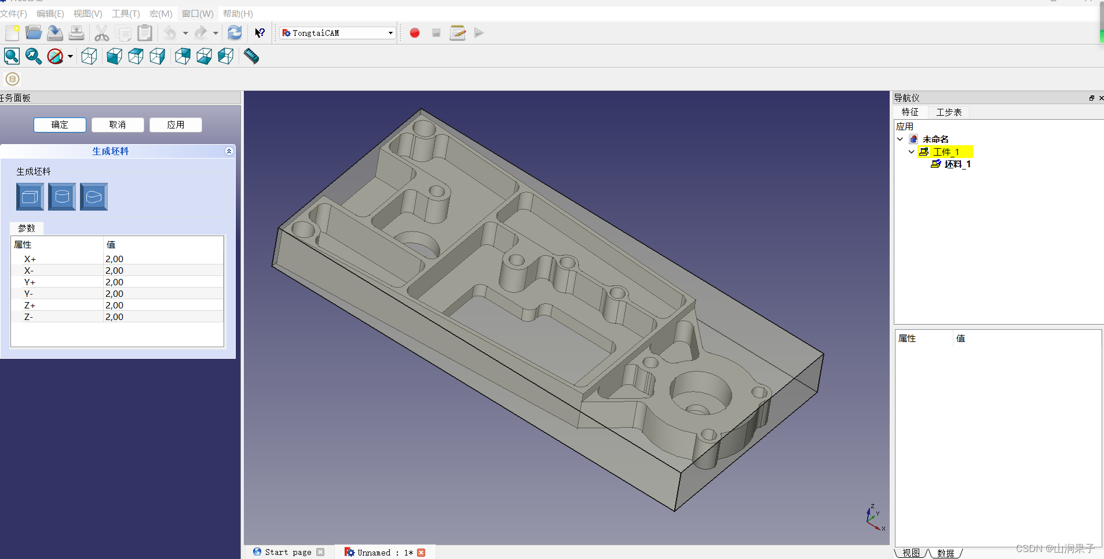Redo action arrow
The width and height of the screenshot is (1104, 559).
(x=200, y=33)
